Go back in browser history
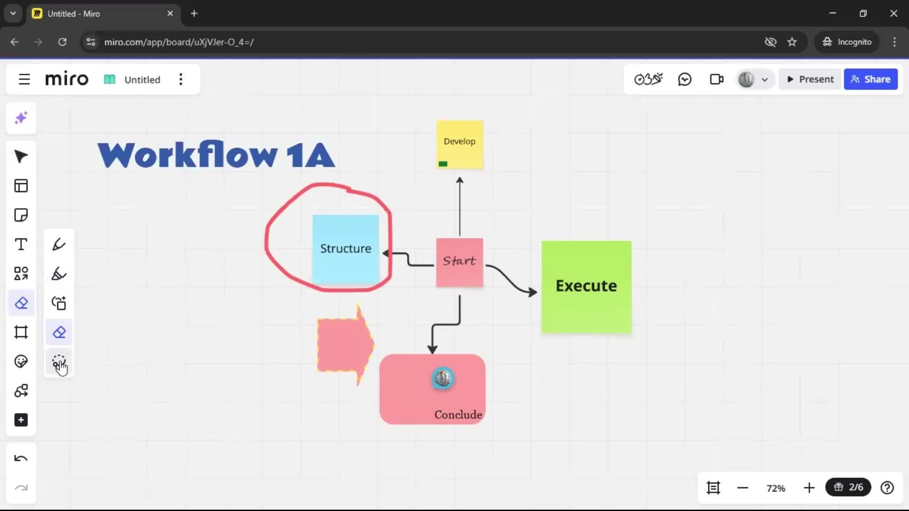 coord(15,42)
